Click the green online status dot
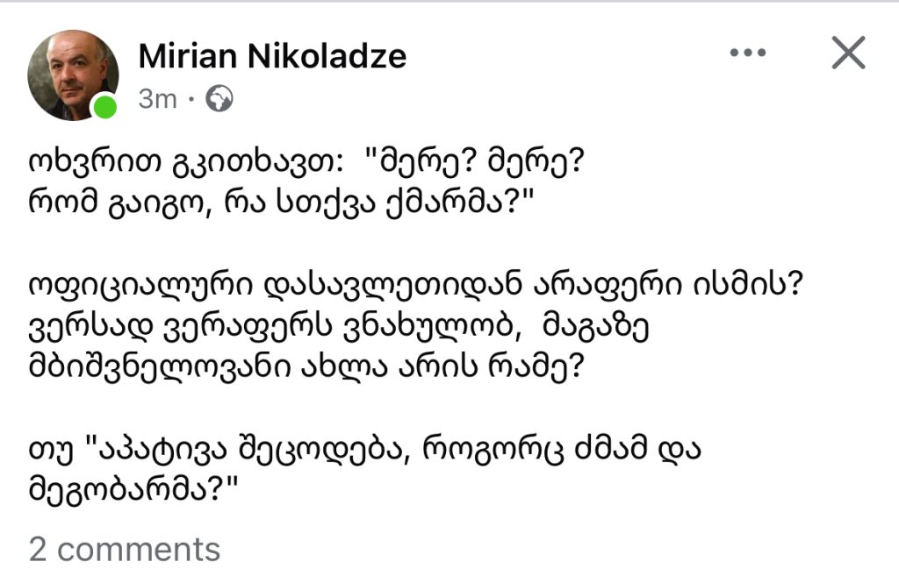This screenshot has width=899, height=576. (x=105, y=107)
